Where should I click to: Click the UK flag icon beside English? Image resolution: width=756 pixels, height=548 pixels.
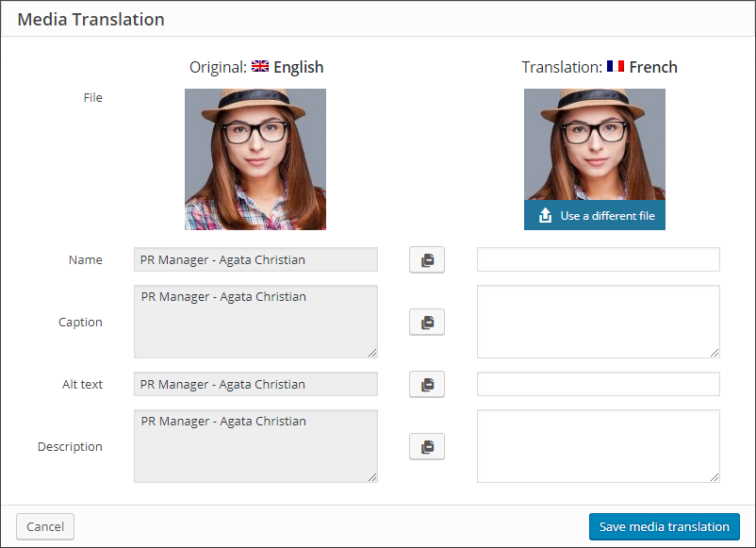(x=260, y=67)
